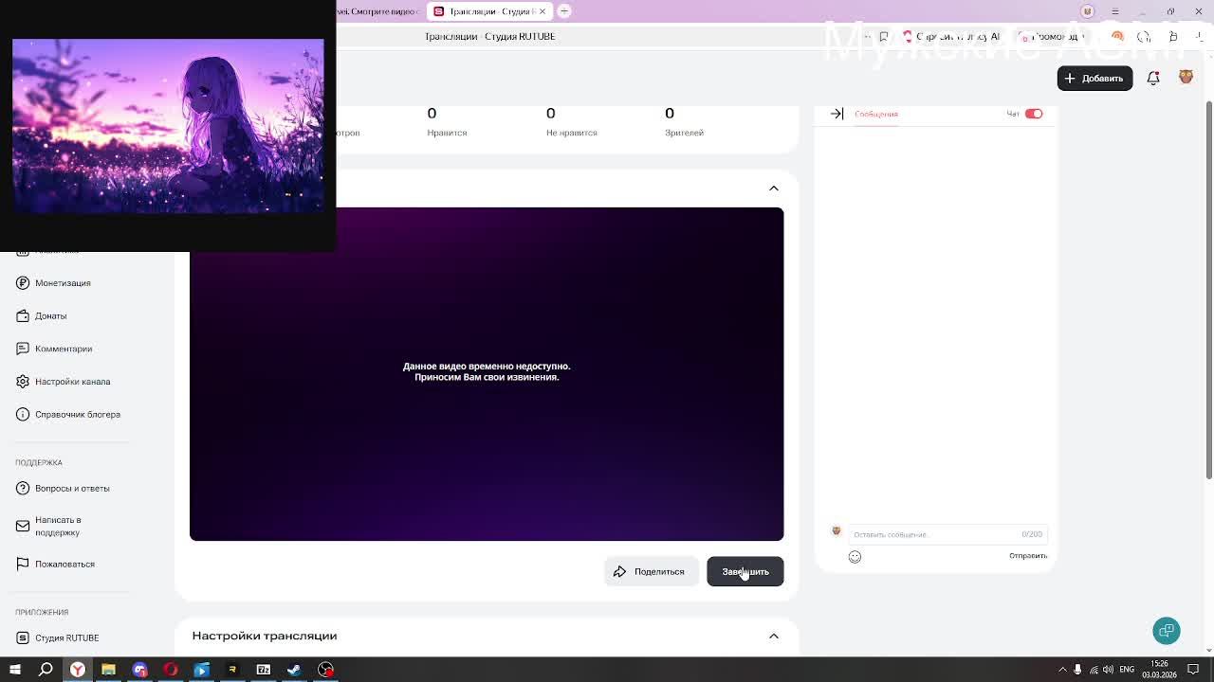Click the anime wallpaper video overlay
This screenshot has height=682, width=1214.
pyautogui.click(x=168, y=125)
